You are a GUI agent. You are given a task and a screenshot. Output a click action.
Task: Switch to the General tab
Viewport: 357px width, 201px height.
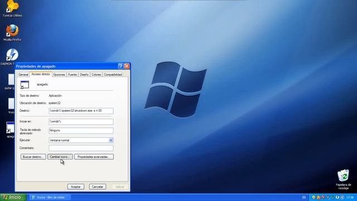23,74
